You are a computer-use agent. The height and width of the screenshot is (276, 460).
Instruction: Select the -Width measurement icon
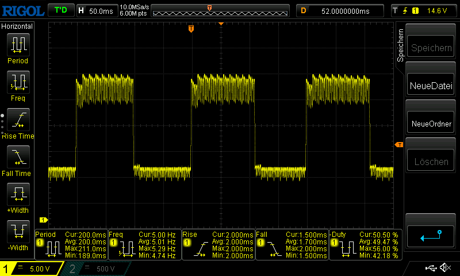(x=18, y=232)
